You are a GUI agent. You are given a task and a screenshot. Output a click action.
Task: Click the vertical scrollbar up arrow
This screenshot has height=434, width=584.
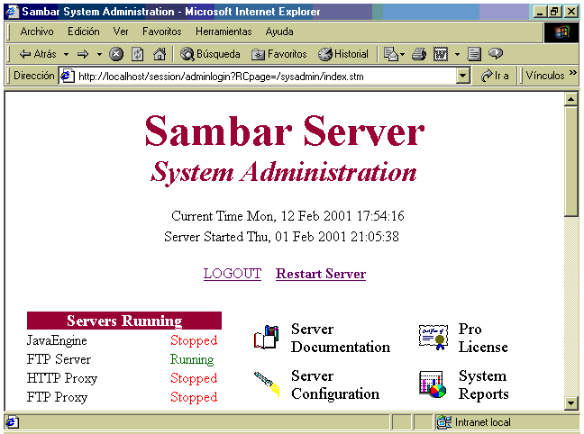(x=571, y=99)
